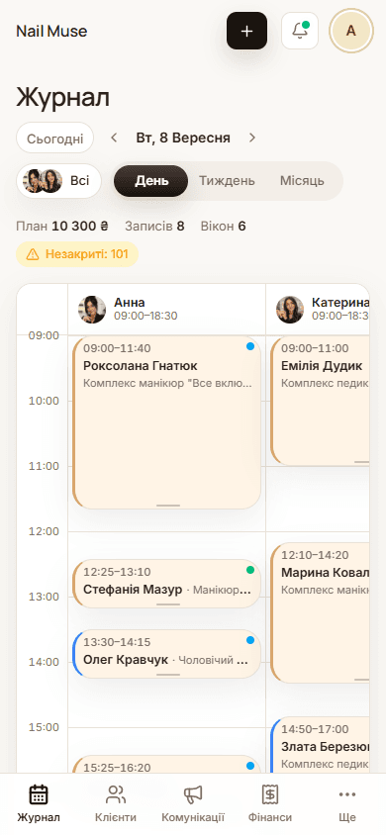Image resolution: width=386 pixels, height=835 pixels.
Task: Click Анна's master avatar in column header
Action: 92,310
